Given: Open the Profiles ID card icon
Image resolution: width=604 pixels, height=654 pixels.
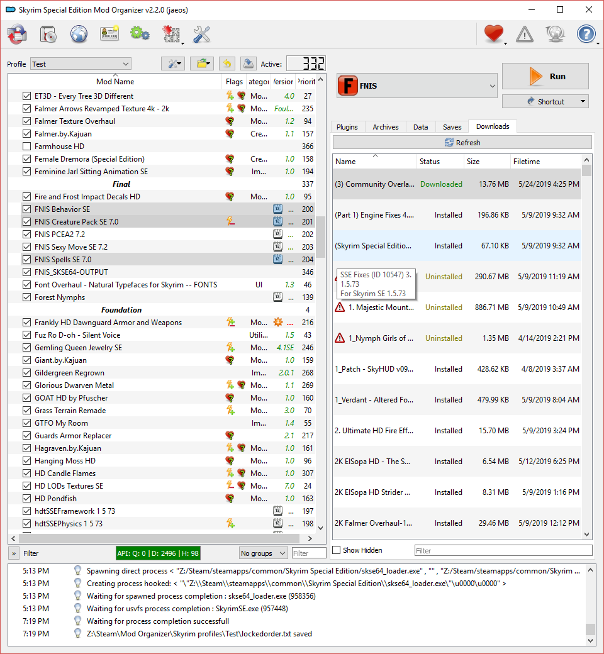Looking at the screenshot, I should point(109,34).
